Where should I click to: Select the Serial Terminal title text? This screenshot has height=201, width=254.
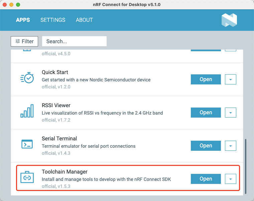pos(59,138)
